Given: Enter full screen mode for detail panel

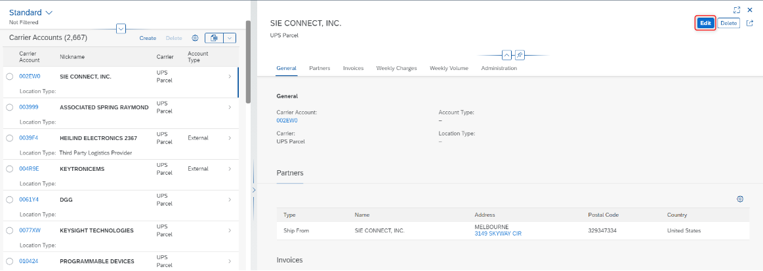Looking at the screenshot, I should pyautogui.click(x=737, y=10).
